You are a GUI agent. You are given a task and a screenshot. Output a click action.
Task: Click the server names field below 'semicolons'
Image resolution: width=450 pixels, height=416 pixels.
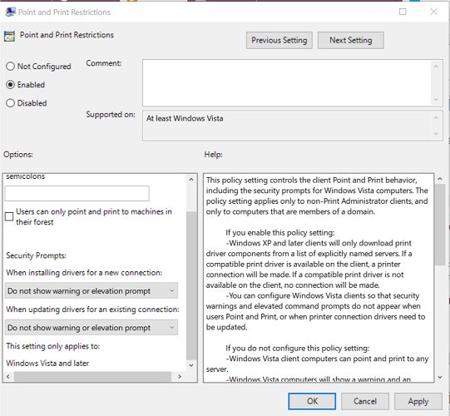[77, 194]
